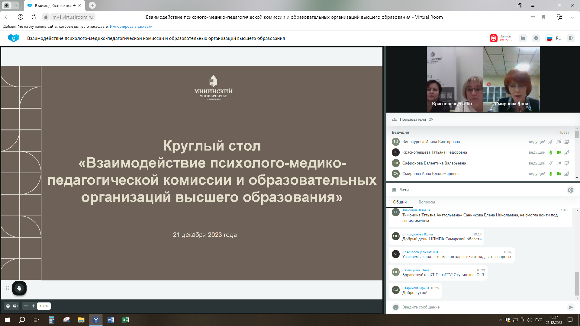
Task: Open Windows Start menu
Action: pyautogui.click(x=7, y=320)
